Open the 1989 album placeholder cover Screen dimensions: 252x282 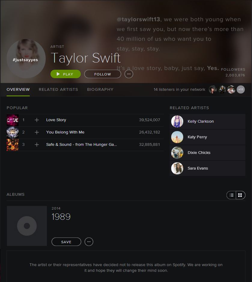(27, 226)
